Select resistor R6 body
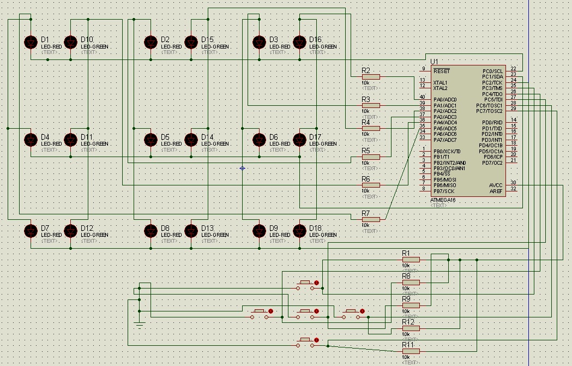This screenshot has width=572, height=366. click(371, 185)
